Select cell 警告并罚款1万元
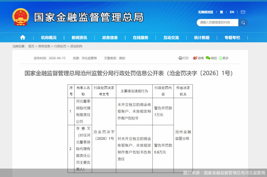The width and height of the screenshot is (267, 177). point(163,111)
